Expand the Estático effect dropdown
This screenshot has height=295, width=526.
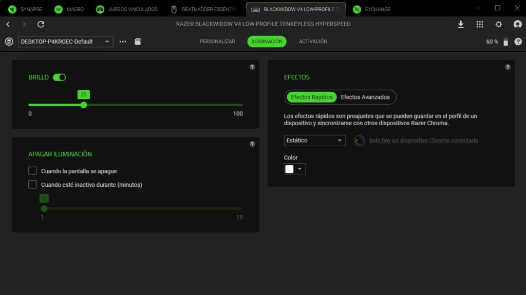pyautogui.click(x=314, y=141)
